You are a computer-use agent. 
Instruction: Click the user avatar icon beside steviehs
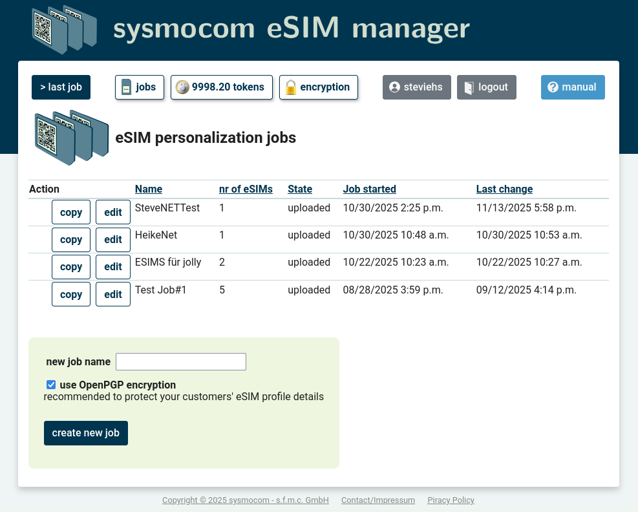395,87
